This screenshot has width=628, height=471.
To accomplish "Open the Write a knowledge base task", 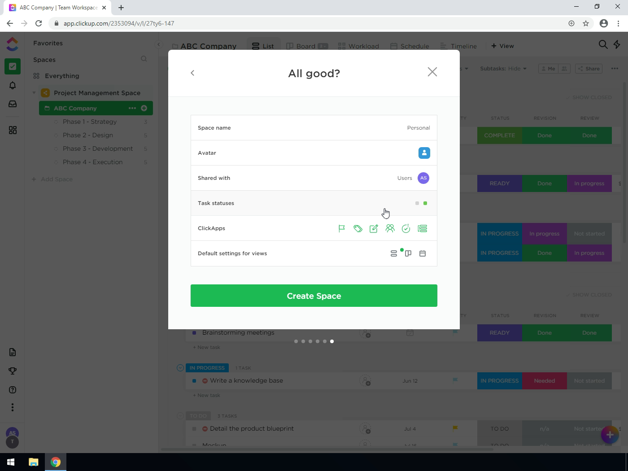I will point(246,380).
